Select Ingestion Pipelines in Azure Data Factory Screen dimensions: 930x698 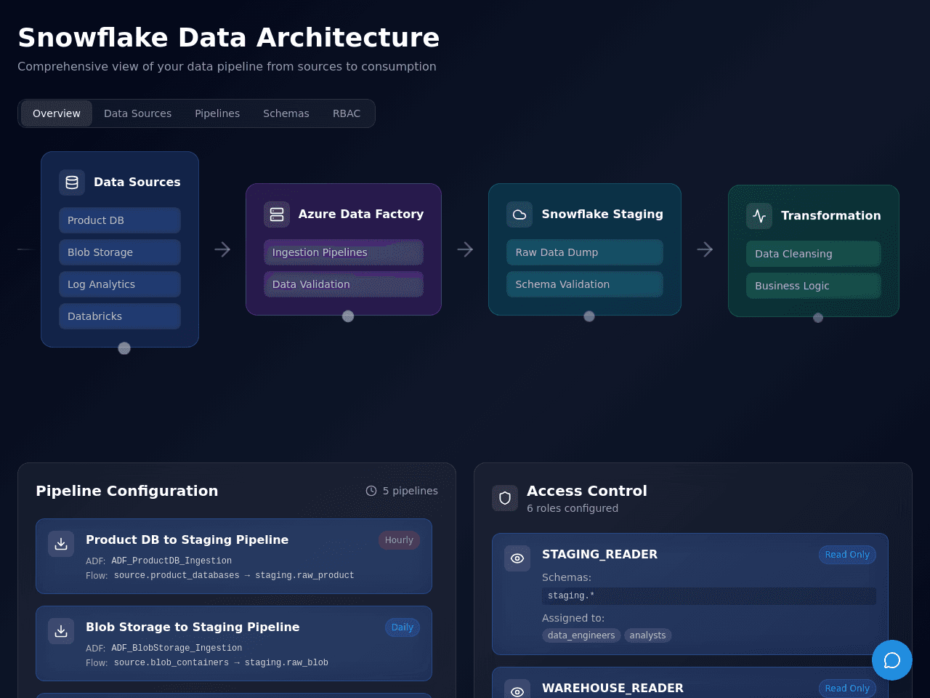(x=344, y=252)
